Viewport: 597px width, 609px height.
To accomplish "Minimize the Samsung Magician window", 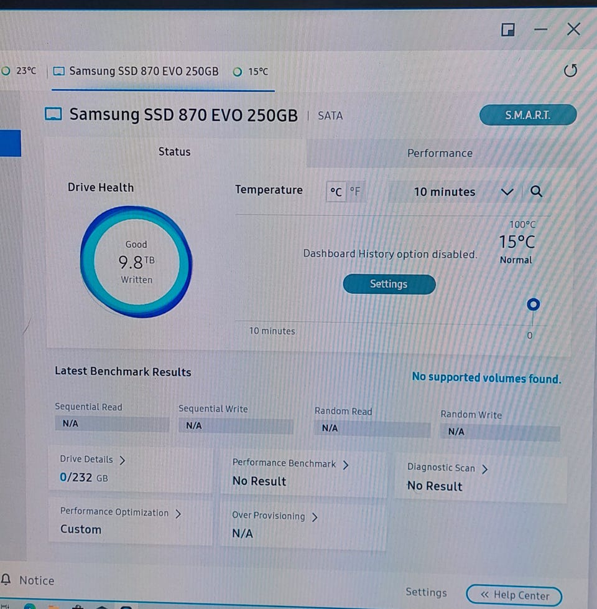I will [540, 29].
